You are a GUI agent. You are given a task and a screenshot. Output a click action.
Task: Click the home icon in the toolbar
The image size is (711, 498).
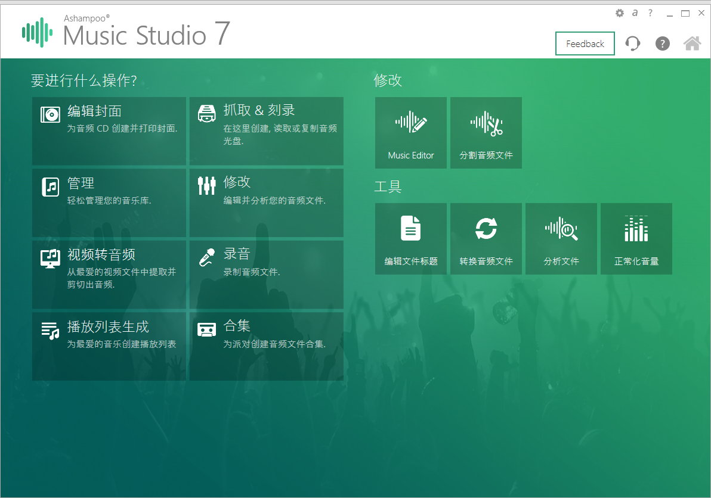pos(691,43)
